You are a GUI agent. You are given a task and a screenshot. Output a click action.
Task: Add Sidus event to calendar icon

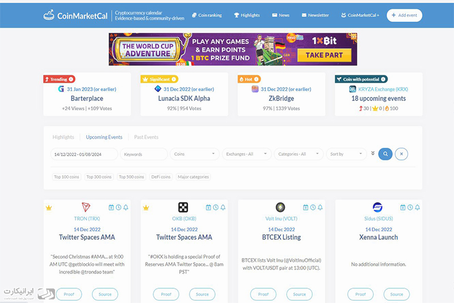coord(403,207)
